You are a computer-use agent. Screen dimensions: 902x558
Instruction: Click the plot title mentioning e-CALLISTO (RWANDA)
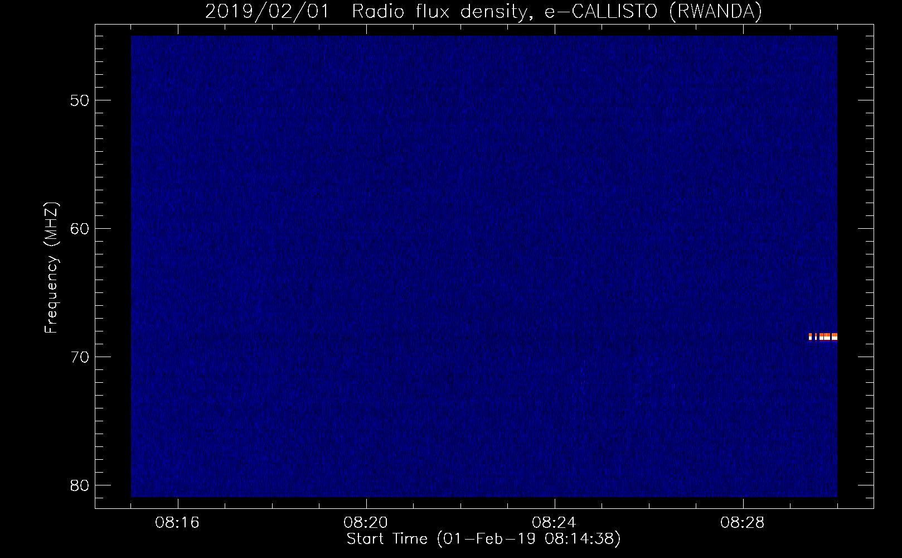click(483, 11)
